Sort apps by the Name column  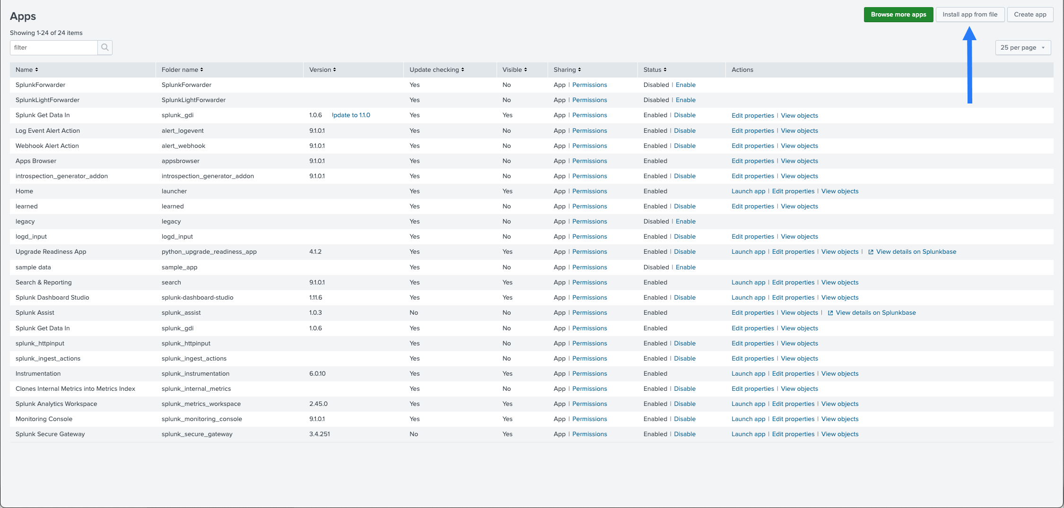(26, 69)
